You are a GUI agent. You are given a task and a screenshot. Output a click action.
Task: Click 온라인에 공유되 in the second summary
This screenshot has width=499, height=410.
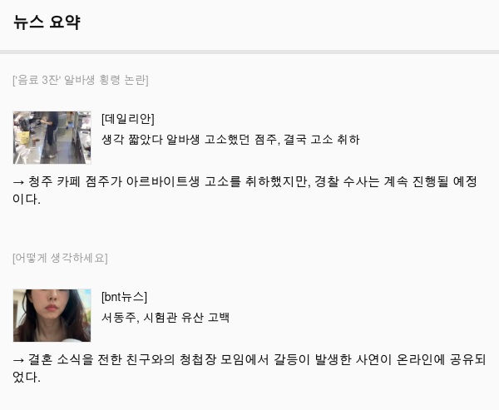441,360
